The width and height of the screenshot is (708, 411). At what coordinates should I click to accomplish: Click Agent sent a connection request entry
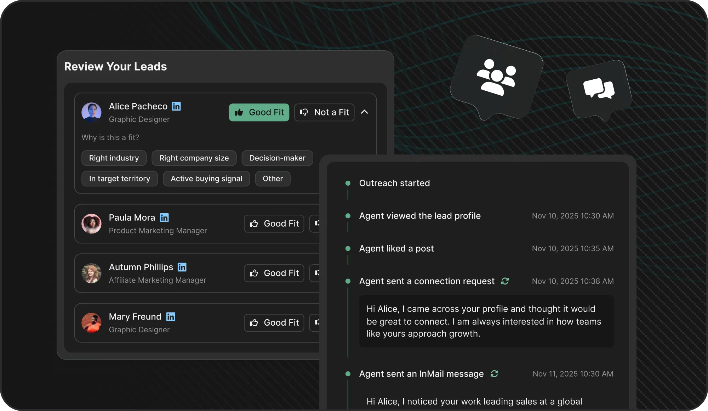pos(427,281)
